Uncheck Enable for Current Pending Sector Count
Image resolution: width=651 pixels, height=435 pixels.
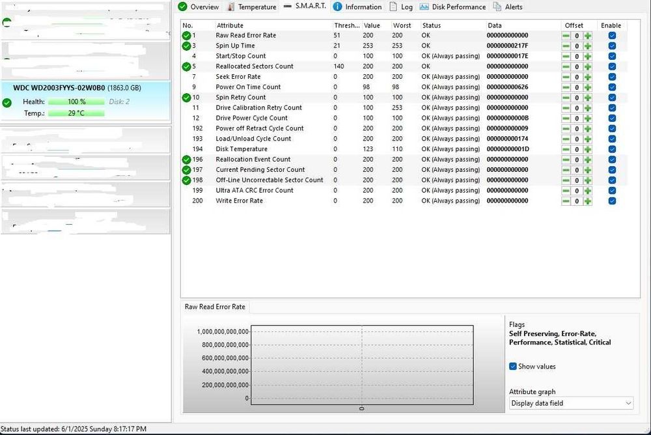tap(612, 170)
